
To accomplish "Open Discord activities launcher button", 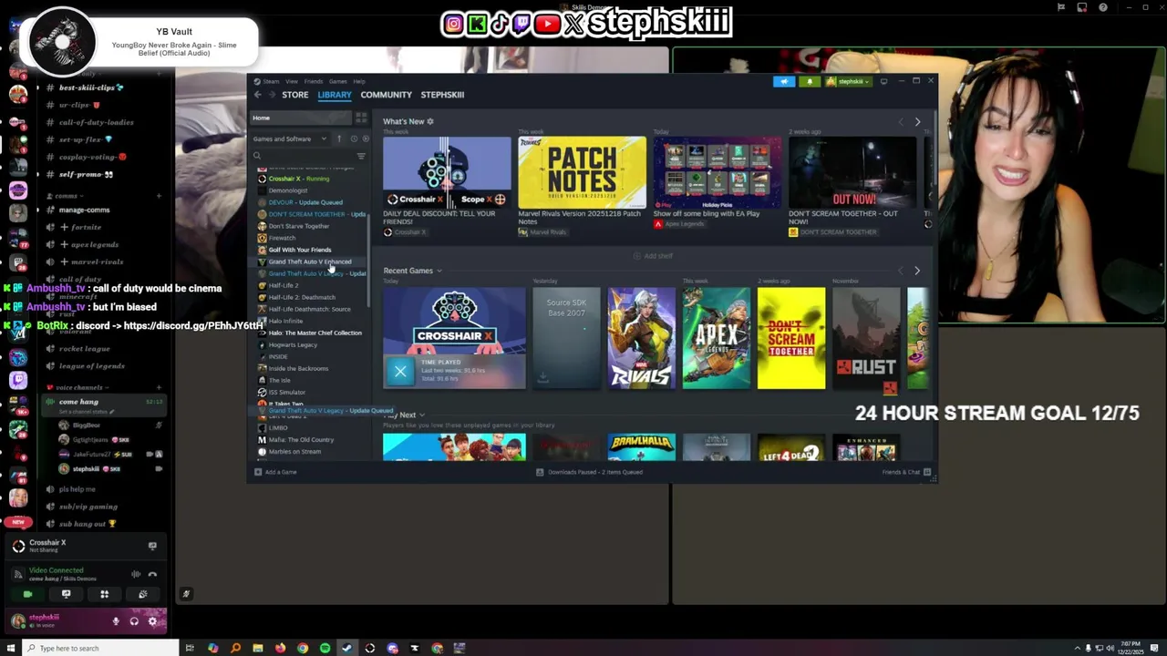I will coord(104,594).
